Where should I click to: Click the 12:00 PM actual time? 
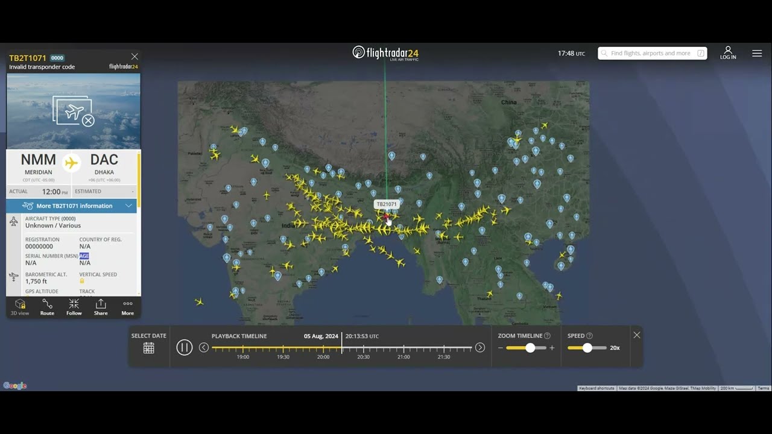point(55,192)
